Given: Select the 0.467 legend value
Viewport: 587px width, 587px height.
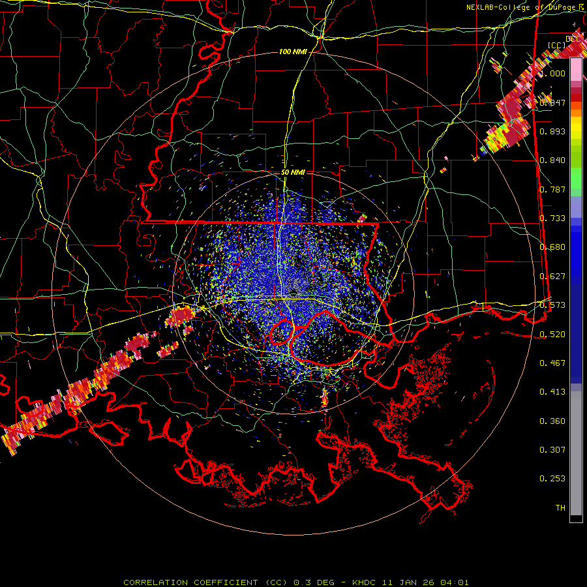Looking at the screenshot, I should (552, 363).
